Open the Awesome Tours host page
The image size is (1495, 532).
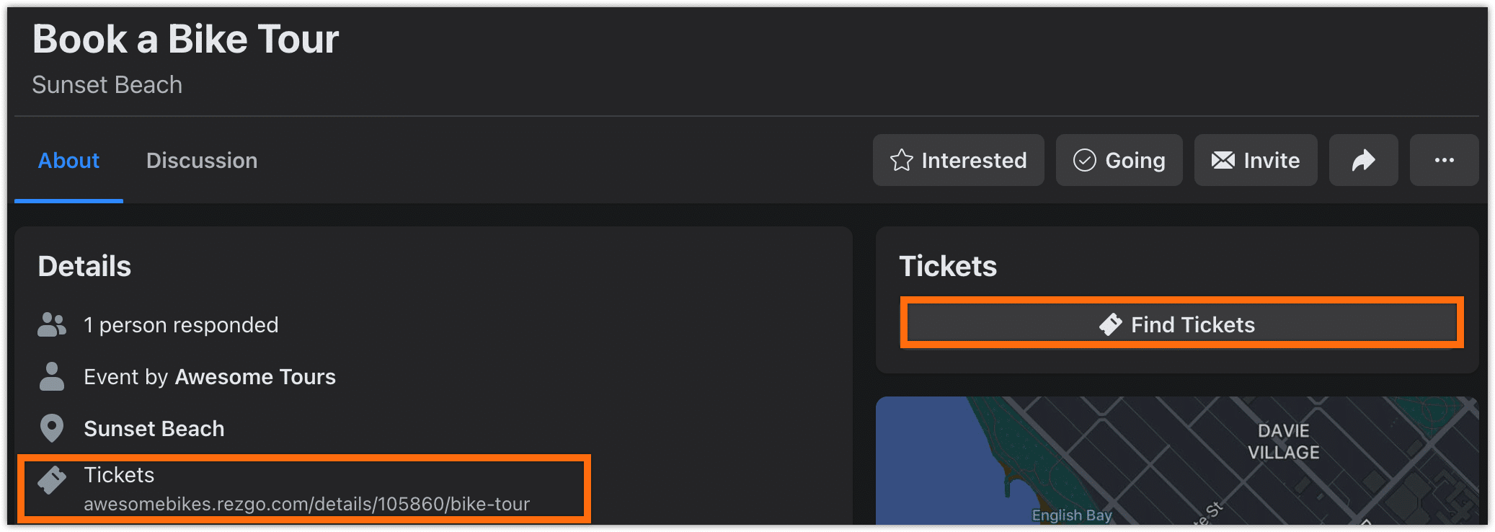point(255,377)
